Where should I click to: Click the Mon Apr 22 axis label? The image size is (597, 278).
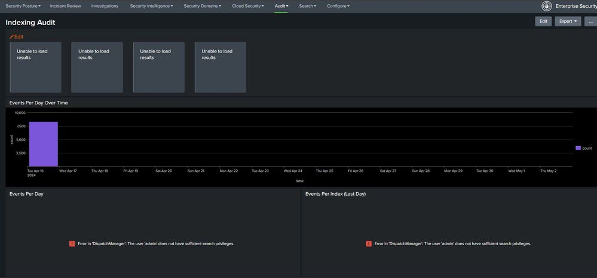click(x=229, y=171)
